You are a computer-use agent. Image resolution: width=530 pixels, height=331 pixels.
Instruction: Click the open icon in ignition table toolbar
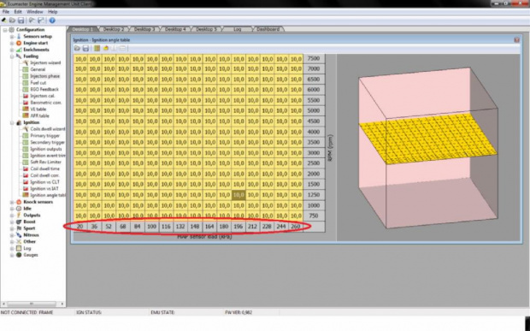(78, 49)
